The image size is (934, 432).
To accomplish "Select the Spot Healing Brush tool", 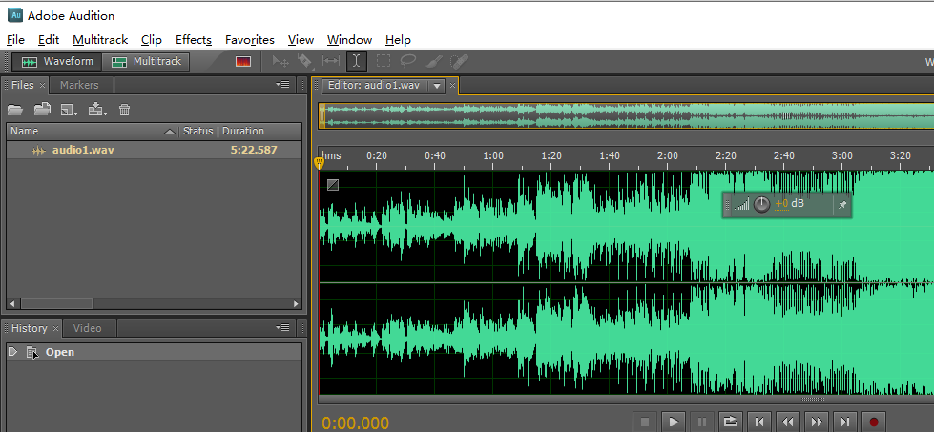I will [x=459, y=61].
